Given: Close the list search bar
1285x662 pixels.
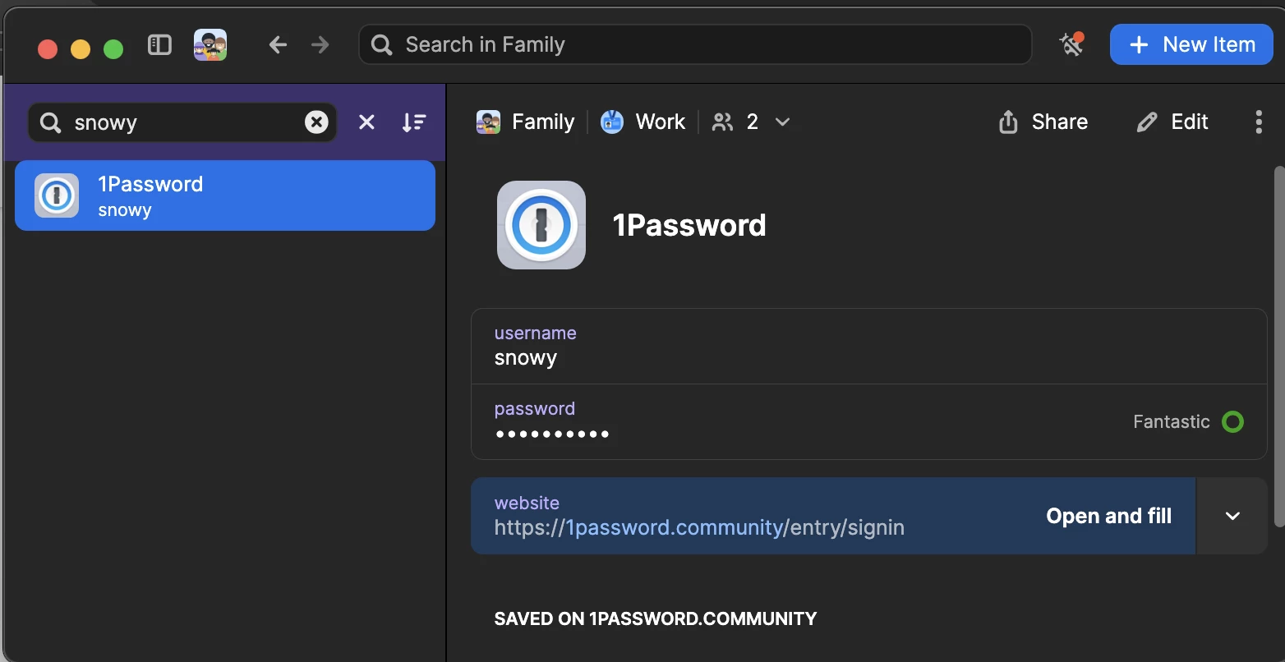Looking at the screenshot, I should (x=366, y=122).
